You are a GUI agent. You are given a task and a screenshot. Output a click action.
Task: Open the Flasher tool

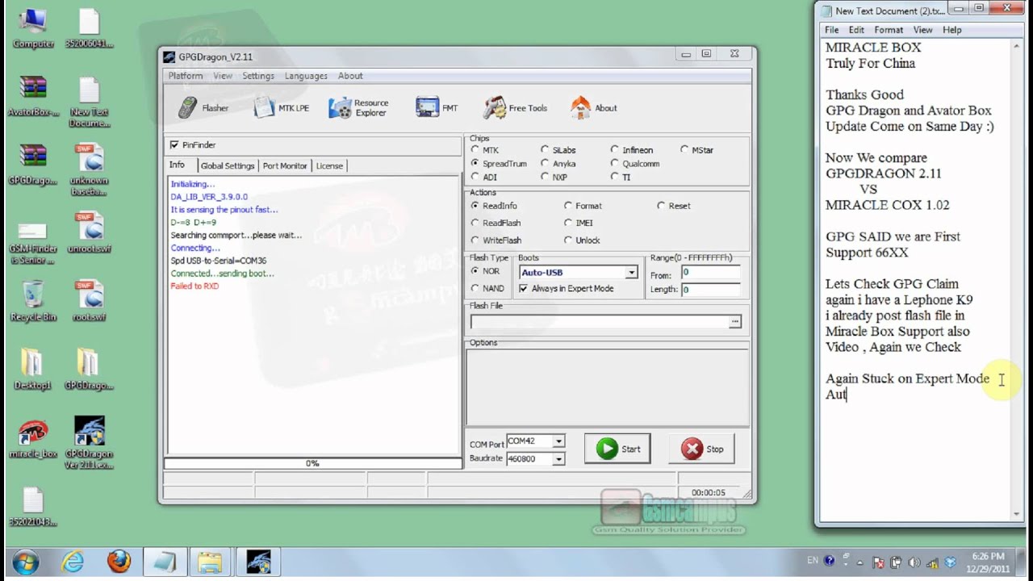(203, 107)
